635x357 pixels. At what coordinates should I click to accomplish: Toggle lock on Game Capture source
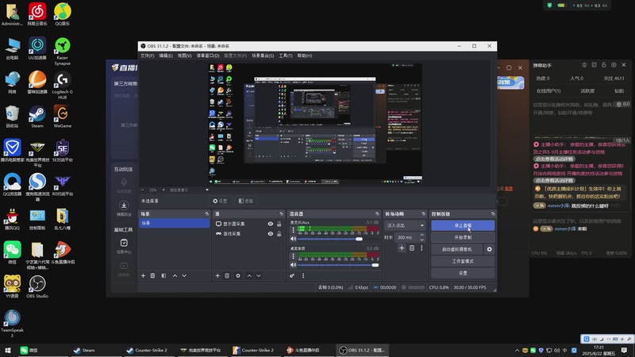point(279,233)
